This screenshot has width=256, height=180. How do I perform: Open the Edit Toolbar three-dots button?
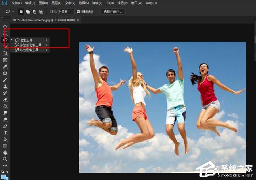coord(5,166)
